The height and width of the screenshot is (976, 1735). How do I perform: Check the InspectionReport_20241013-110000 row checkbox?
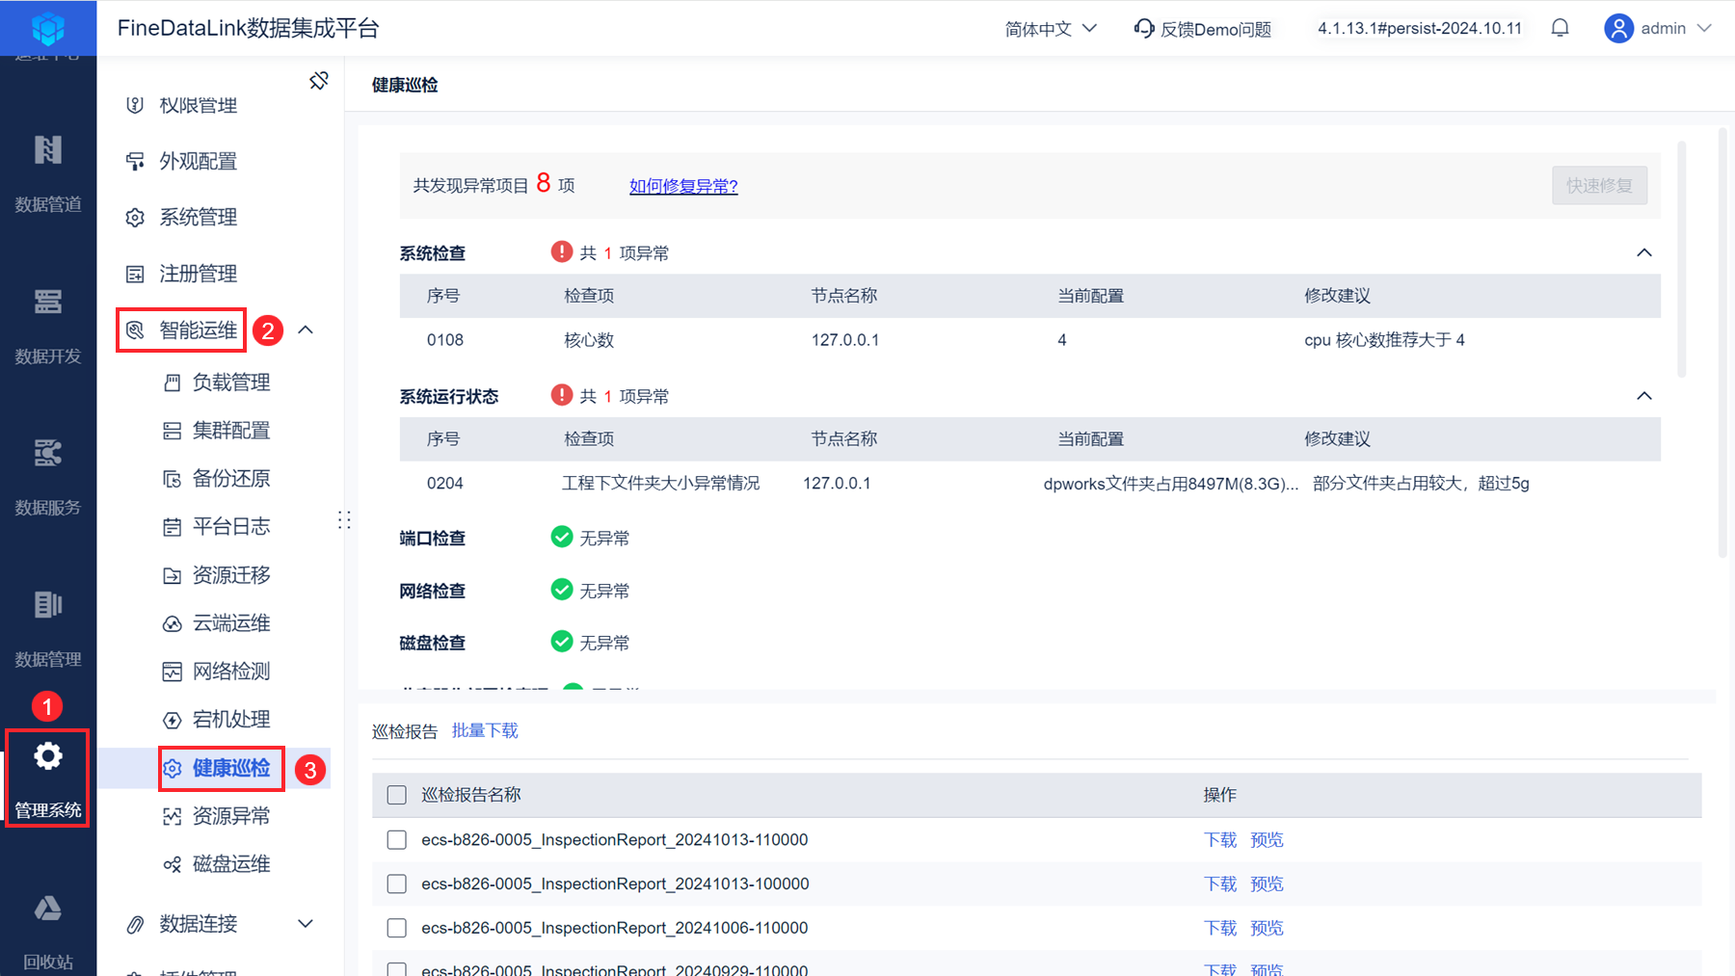(x=396, y=840)
